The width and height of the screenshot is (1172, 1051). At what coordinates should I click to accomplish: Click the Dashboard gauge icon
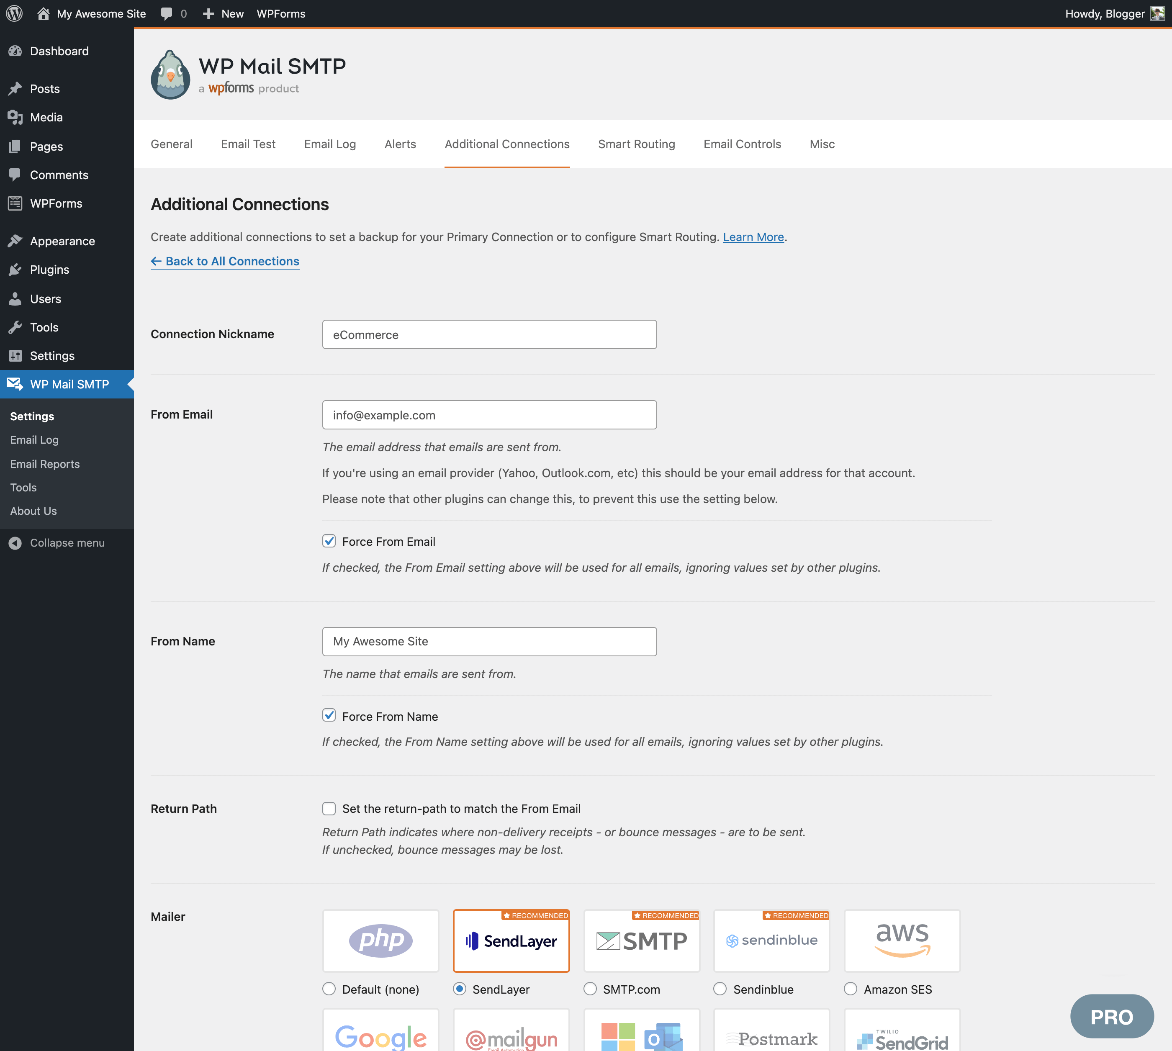point(15,51)
